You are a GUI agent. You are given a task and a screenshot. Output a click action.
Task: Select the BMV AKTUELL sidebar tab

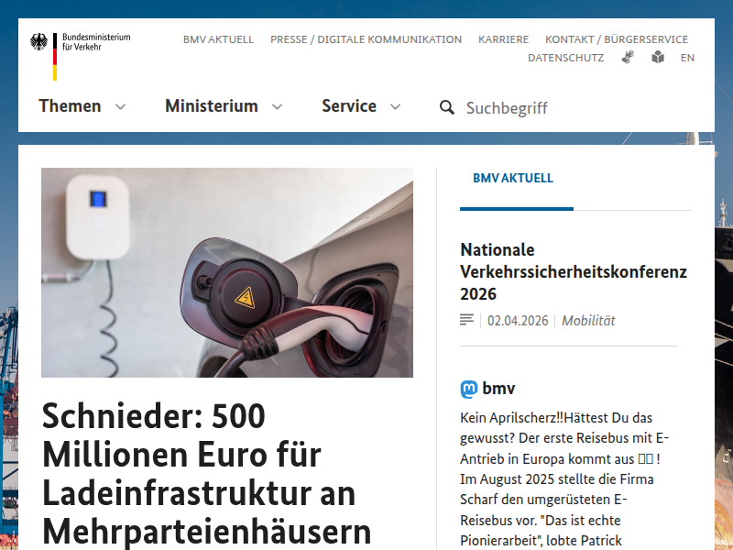click(x=513, y=178)
